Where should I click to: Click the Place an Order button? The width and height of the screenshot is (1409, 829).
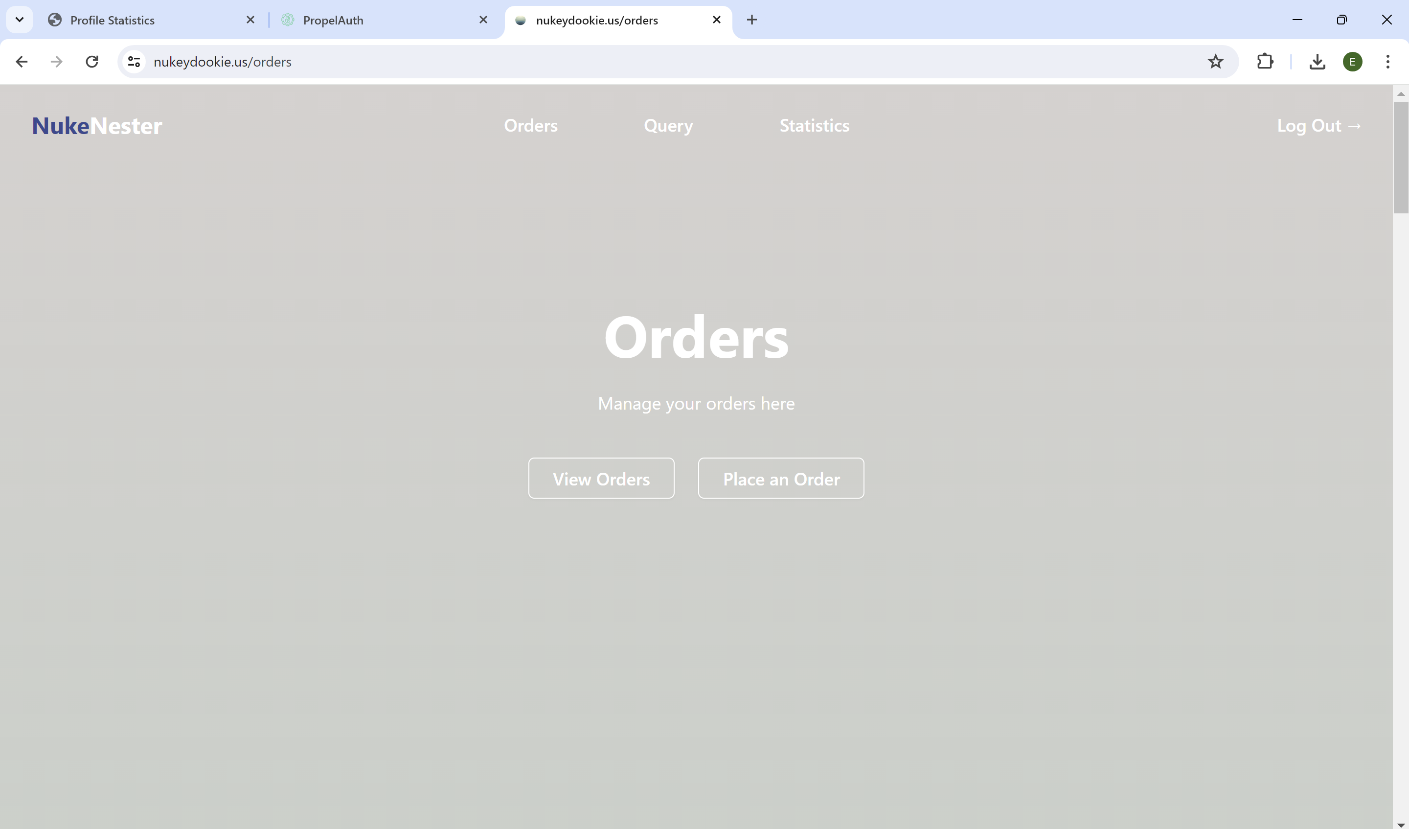[x=780, y=479]
